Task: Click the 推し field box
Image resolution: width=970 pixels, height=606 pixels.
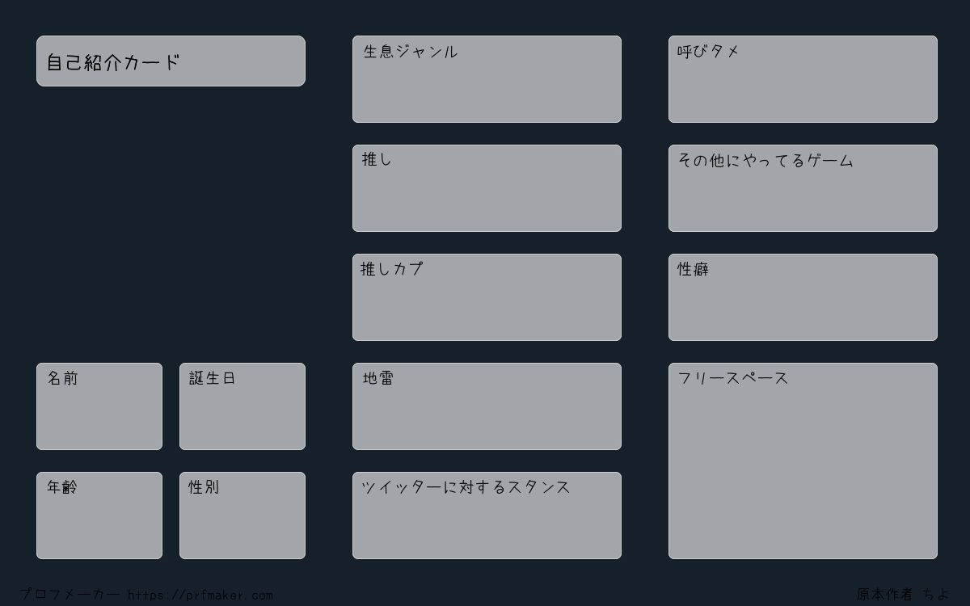Action: (x=487, y=188)
